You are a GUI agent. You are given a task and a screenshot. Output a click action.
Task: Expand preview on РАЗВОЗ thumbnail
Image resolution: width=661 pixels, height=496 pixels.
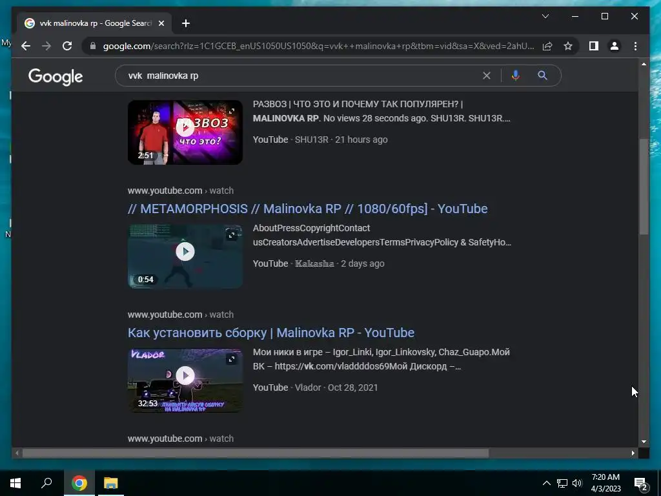click(232, 111)
